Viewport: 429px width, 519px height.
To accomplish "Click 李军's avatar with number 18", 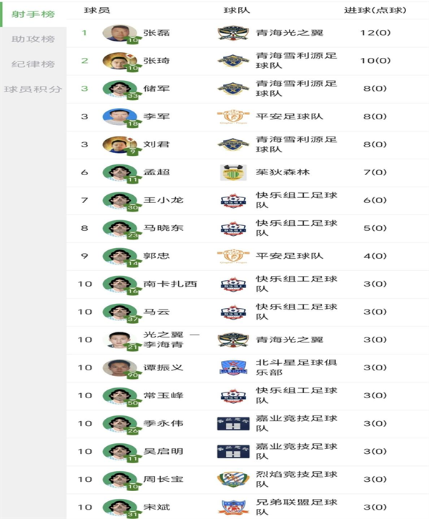I will click(x=119, y=117).
